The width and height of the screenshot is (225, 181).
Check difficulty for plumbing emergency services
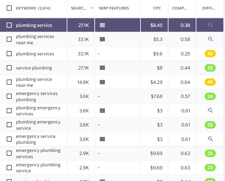pyautogui.click(x=210, y=111)
